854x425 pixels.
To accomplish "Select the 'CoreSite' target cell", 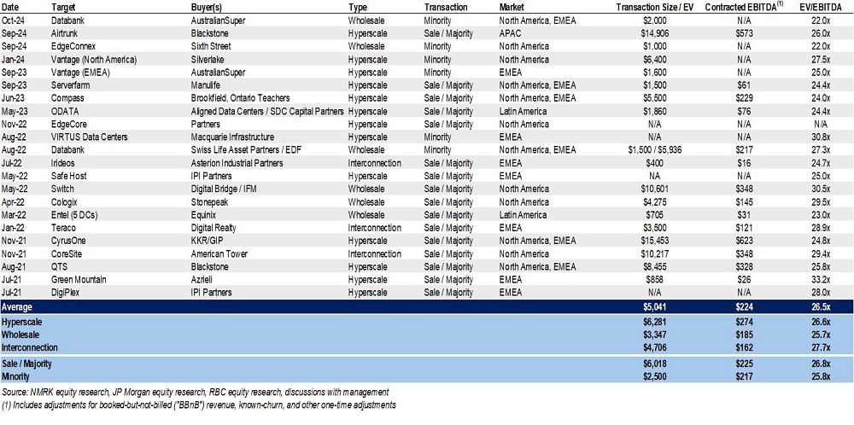I will [x=67, y=253].
